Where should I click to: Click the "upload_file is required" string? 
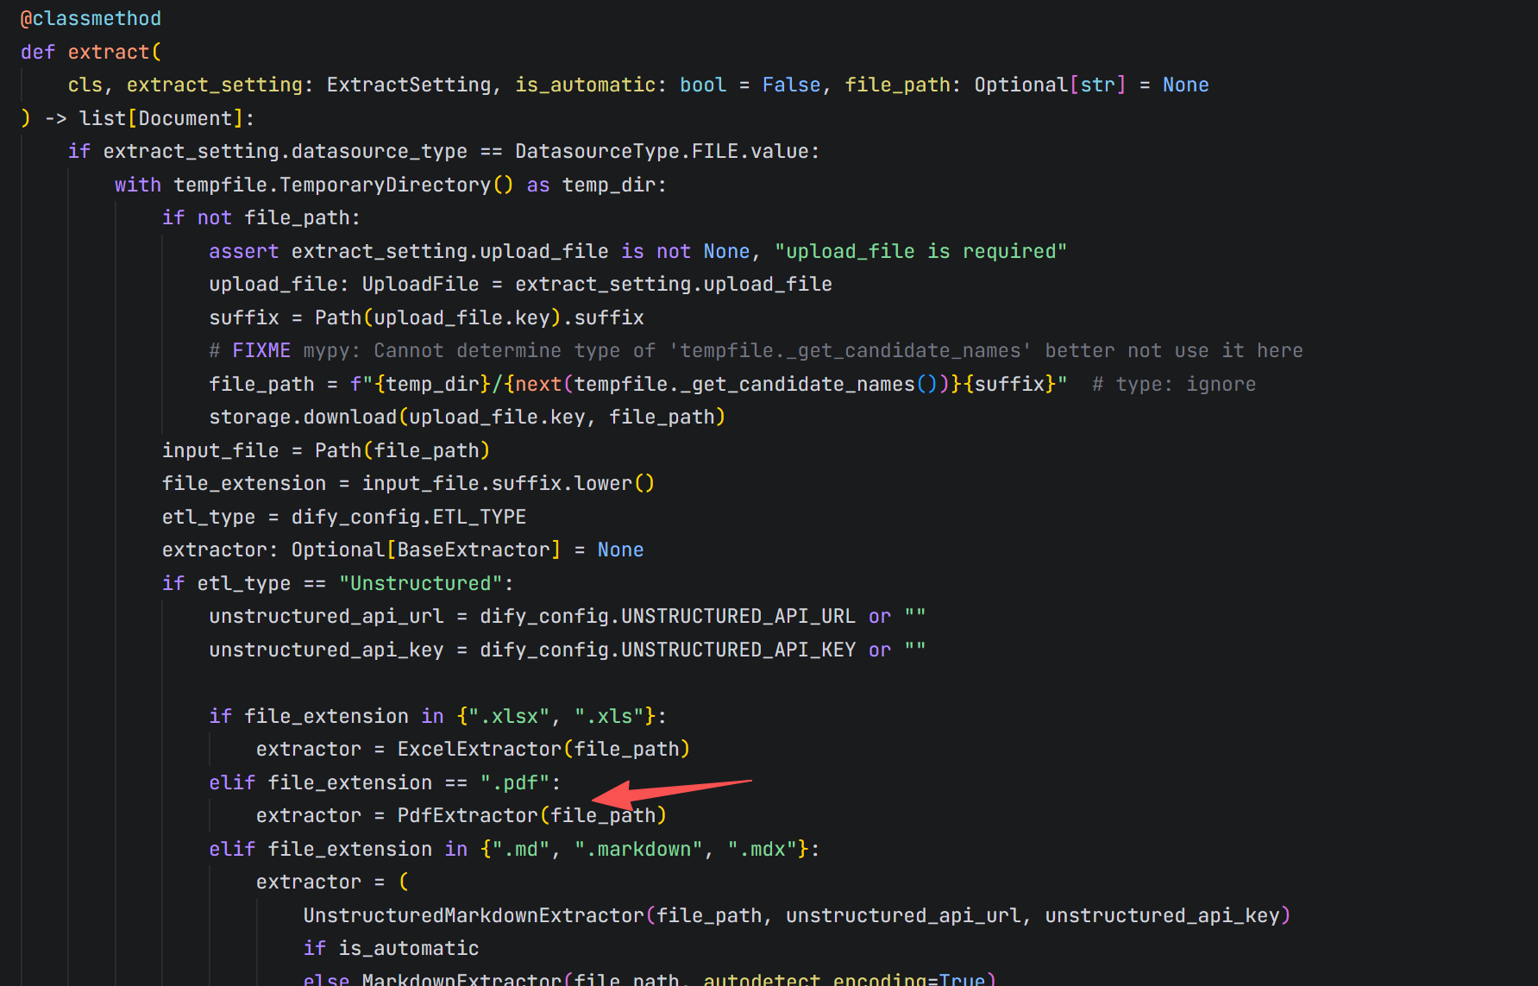(920, 251)
